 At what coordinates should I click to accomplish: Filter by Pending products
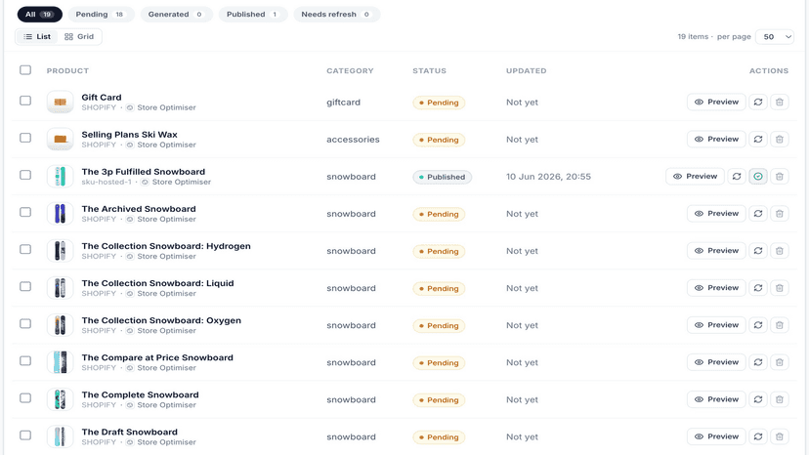102,15
